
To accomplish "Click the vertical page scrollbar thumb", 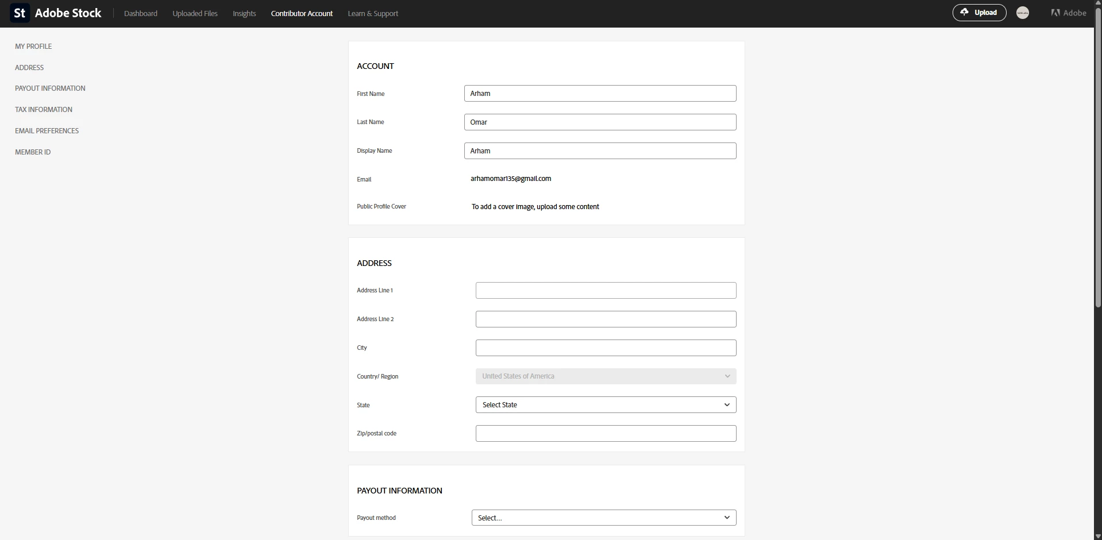I will (x=1098, y=158).
